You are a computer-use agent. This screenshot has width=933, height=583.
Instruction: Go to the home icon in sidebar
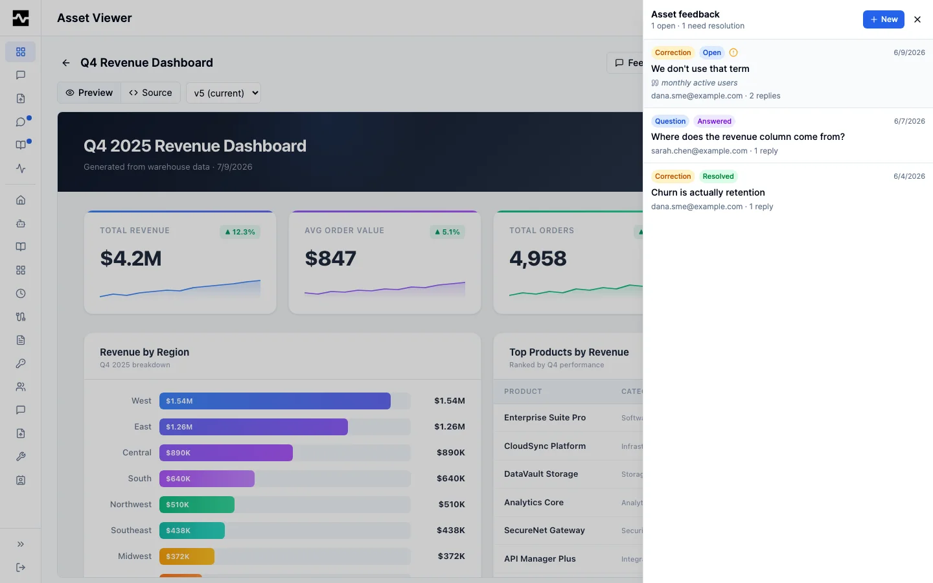pos(21,200)
